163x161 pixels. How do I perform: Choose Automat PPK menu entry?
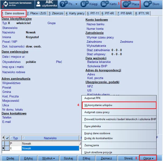[92, 98]
